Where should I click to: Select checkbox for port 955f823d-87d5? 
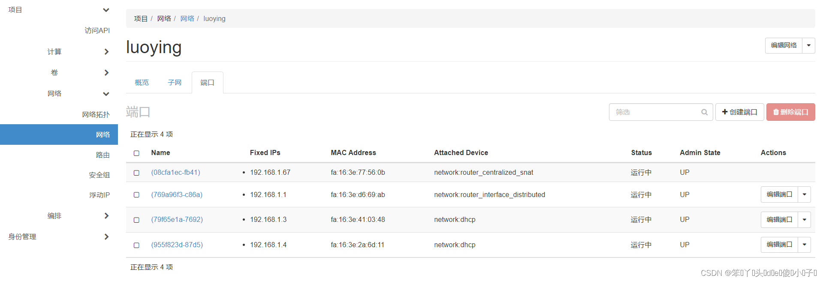point(136,245)
